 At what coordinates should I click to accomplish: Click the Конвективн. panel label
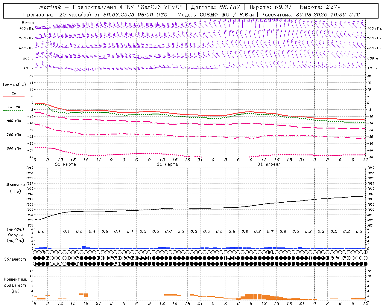[16, 279]
